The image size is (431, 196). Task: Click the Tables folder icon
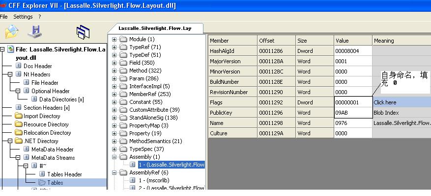tap(42, 183)
